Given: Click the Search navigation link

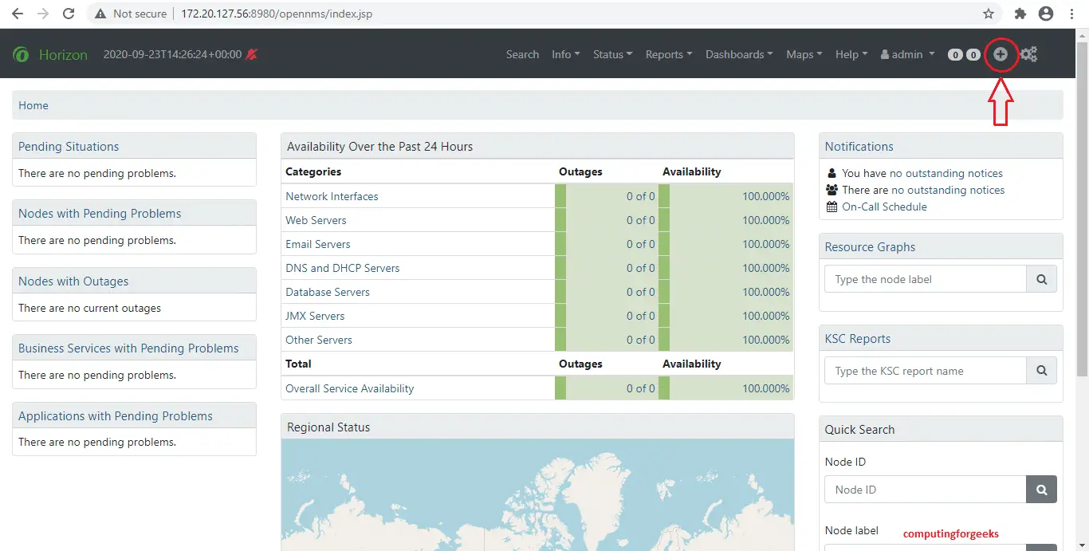Looking at the screenshot, I should point(522,54).
